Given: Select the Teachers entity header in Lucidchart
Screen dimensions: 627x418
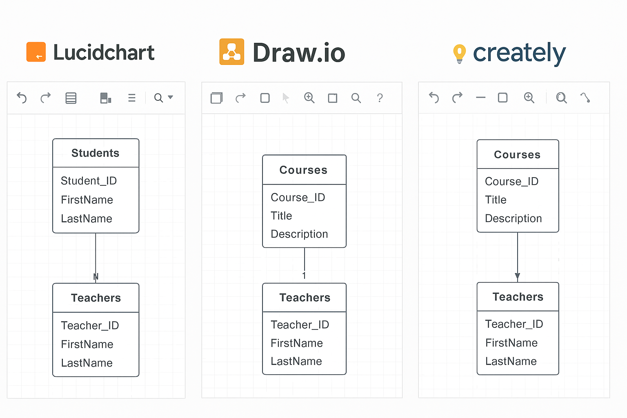Looking at the screenshot, I should pyautogui.click(x=96, y=298).
